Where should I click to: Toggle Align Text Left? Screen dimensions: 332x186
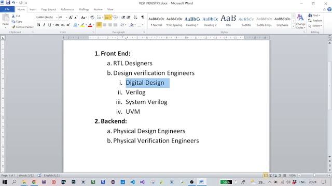click(99, 25)
